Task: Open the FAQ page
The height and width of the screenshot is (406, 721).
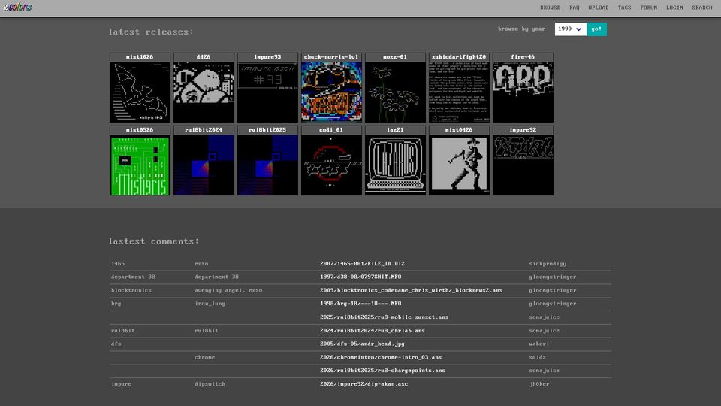Action: [575, 8]
